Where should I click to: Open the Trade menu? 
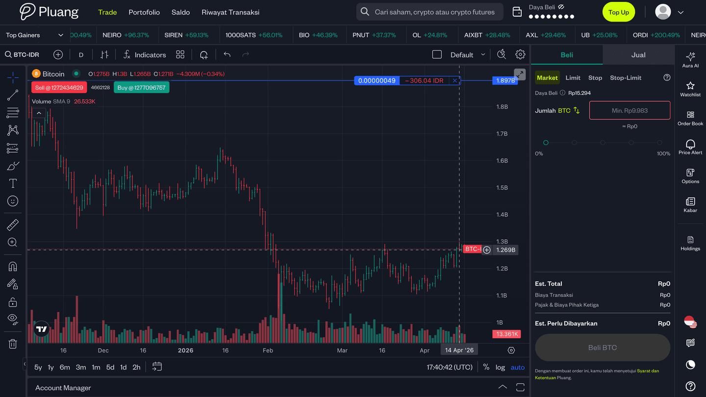107,12
